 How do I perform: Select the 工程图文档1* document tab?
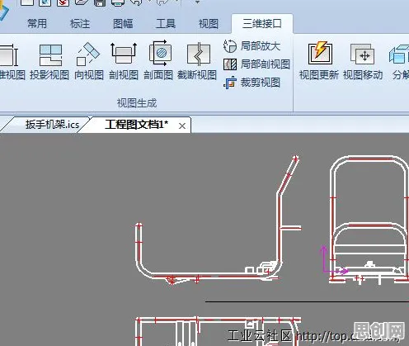tap(136, 125)
